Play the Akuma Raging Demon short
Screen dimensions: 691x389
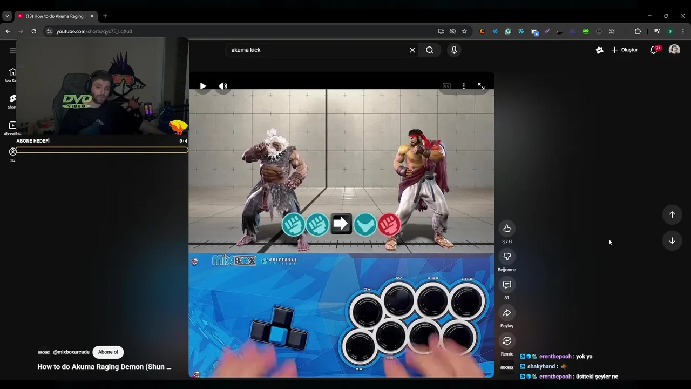tap(203, 86)
